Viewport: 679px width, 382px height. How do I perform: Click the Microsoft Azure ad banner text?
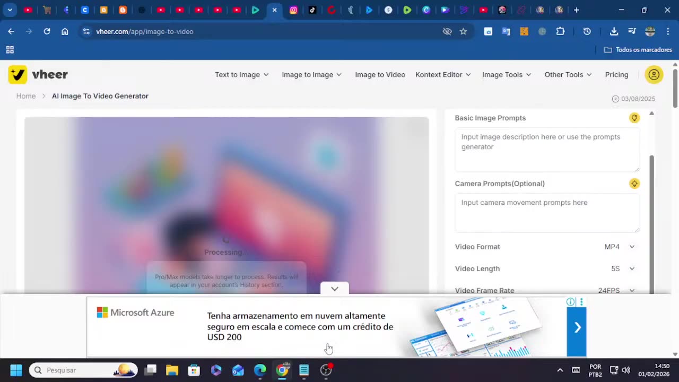coord(300,326)
